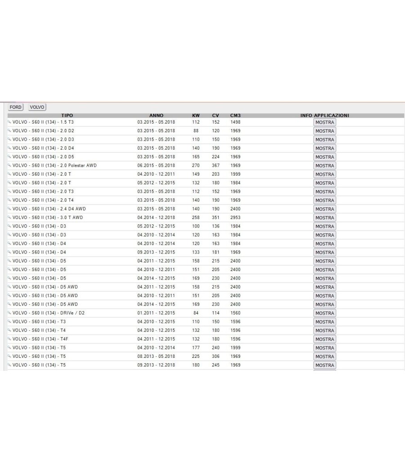Click magnifier icon beside S60 II 2.0 D4

pyautogui.click(x=9, y=148)
